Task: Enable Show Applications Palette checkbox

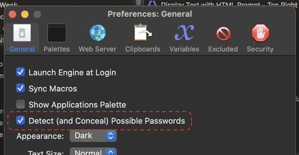Action: (21, 104)
